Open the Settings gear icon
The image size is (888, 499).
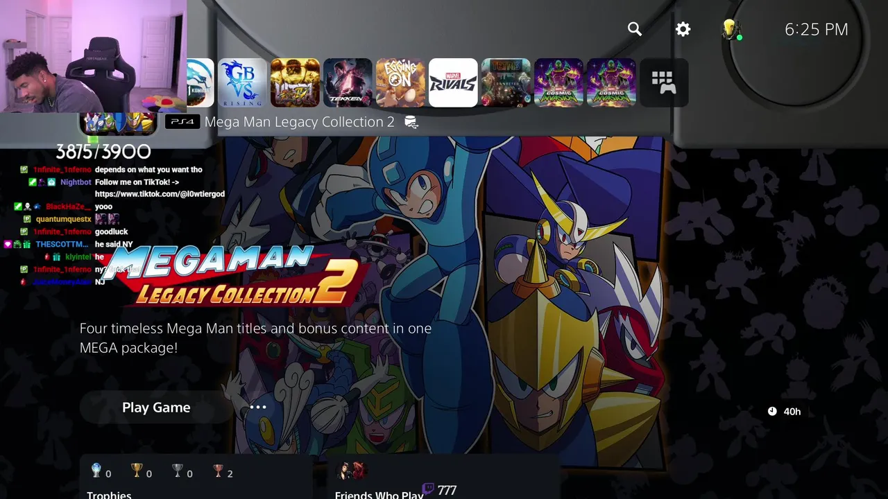683,29
